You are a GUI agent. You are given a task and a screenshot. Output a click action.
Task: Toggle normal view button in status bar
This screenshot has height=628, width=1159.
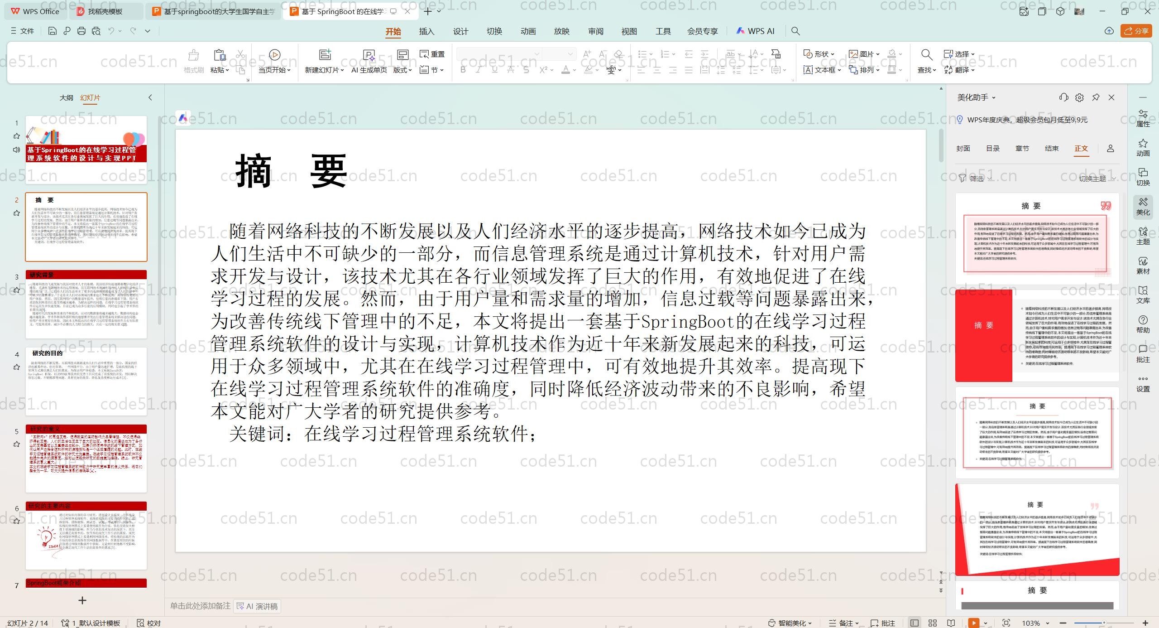point(915,623)
